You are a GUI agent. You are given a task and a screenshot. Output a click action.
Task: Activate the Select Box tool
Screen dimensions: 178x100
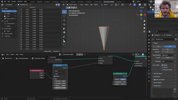(x=64, y=12)
